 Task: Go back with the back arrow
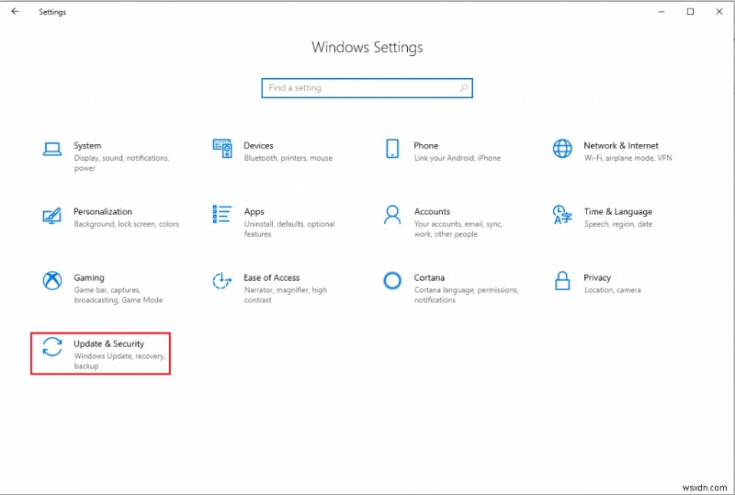click(x=16, y=11)
